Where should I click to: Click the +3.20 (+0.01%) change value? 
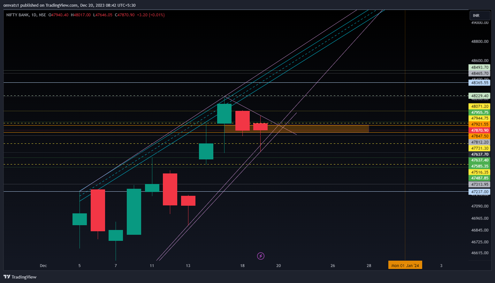pos(151,15)
